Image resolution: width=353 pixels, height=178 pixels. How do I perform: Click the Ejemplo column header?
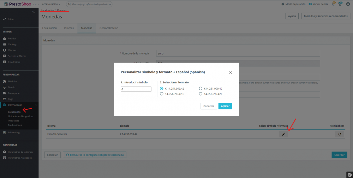[125, 126]
